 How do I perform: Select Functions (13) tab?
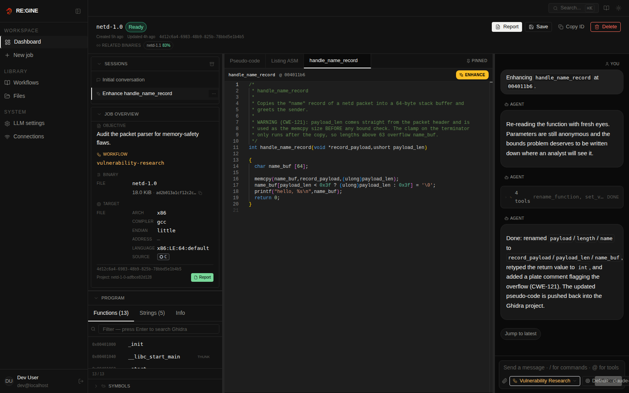coord(111,313)
